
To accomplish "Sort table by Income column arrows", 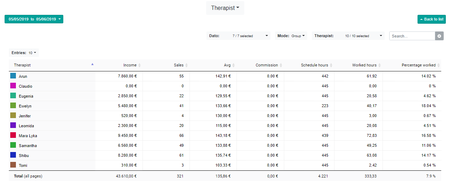I will click(139, 65).
